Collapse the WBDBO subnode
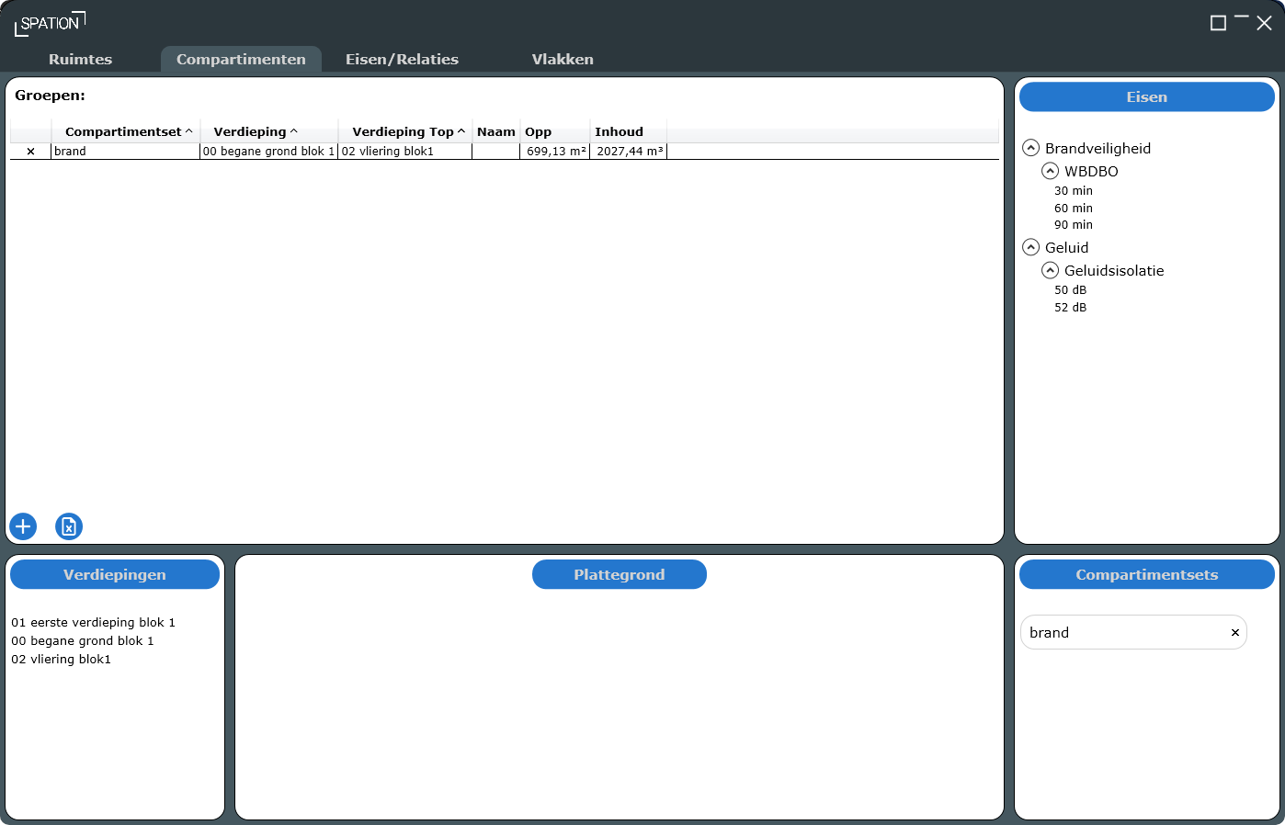1285x825 pixels. [x=1050, y=171]
